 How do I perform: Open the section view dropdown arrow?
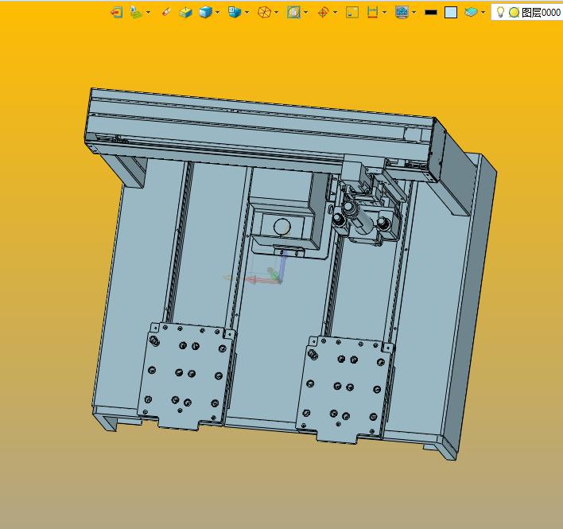306,13
